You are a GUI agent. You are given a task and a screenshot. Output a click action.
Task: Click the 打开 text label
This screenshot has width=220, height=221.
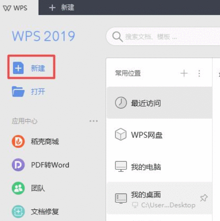pos(38,92)
